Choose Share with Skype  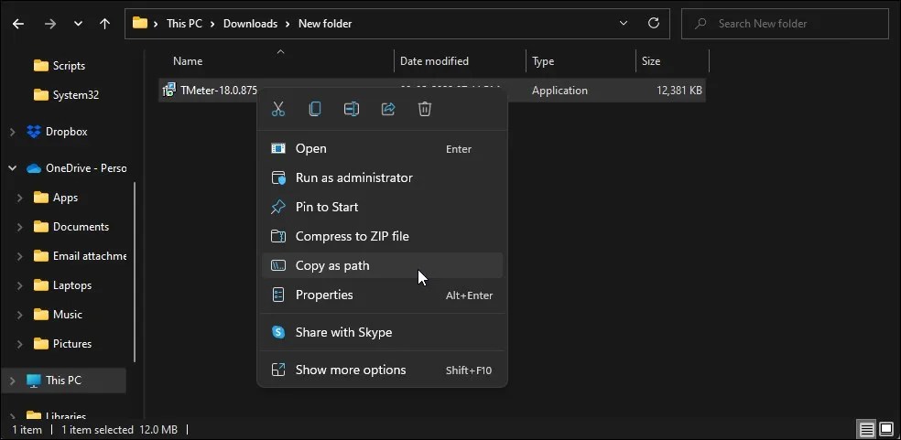click(382, 333)
